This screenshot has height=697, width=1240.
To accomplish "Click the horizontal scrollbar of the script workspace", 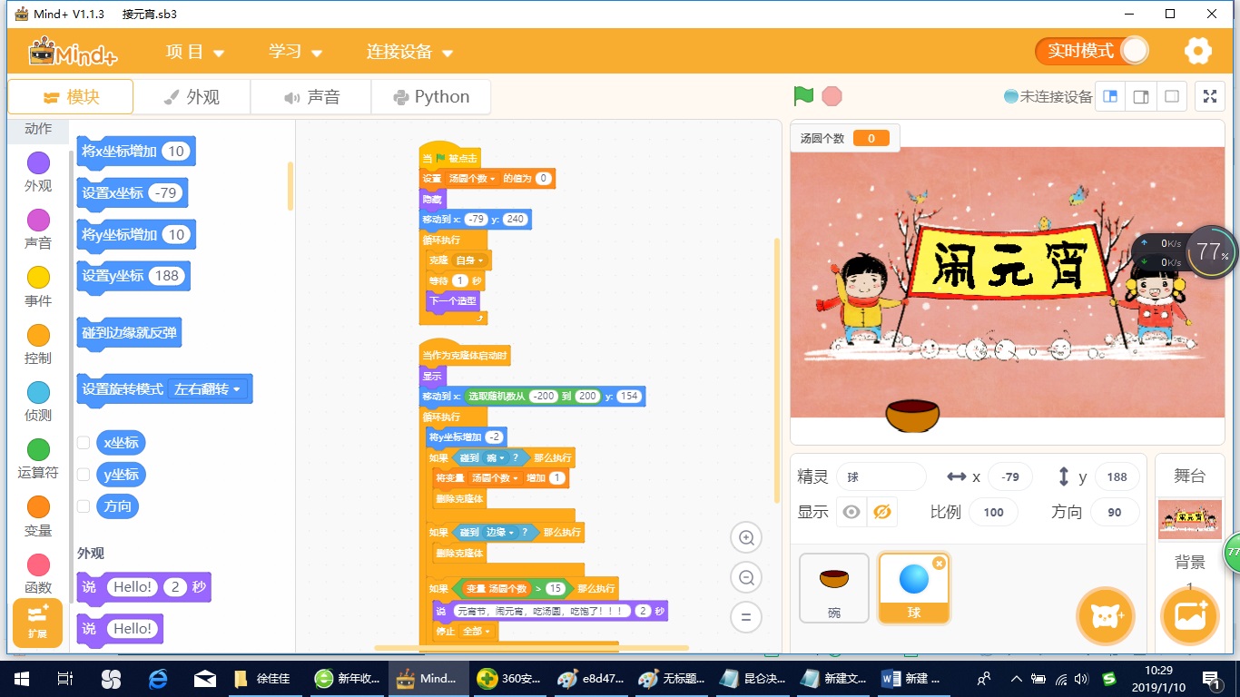I will coord(532,648).
